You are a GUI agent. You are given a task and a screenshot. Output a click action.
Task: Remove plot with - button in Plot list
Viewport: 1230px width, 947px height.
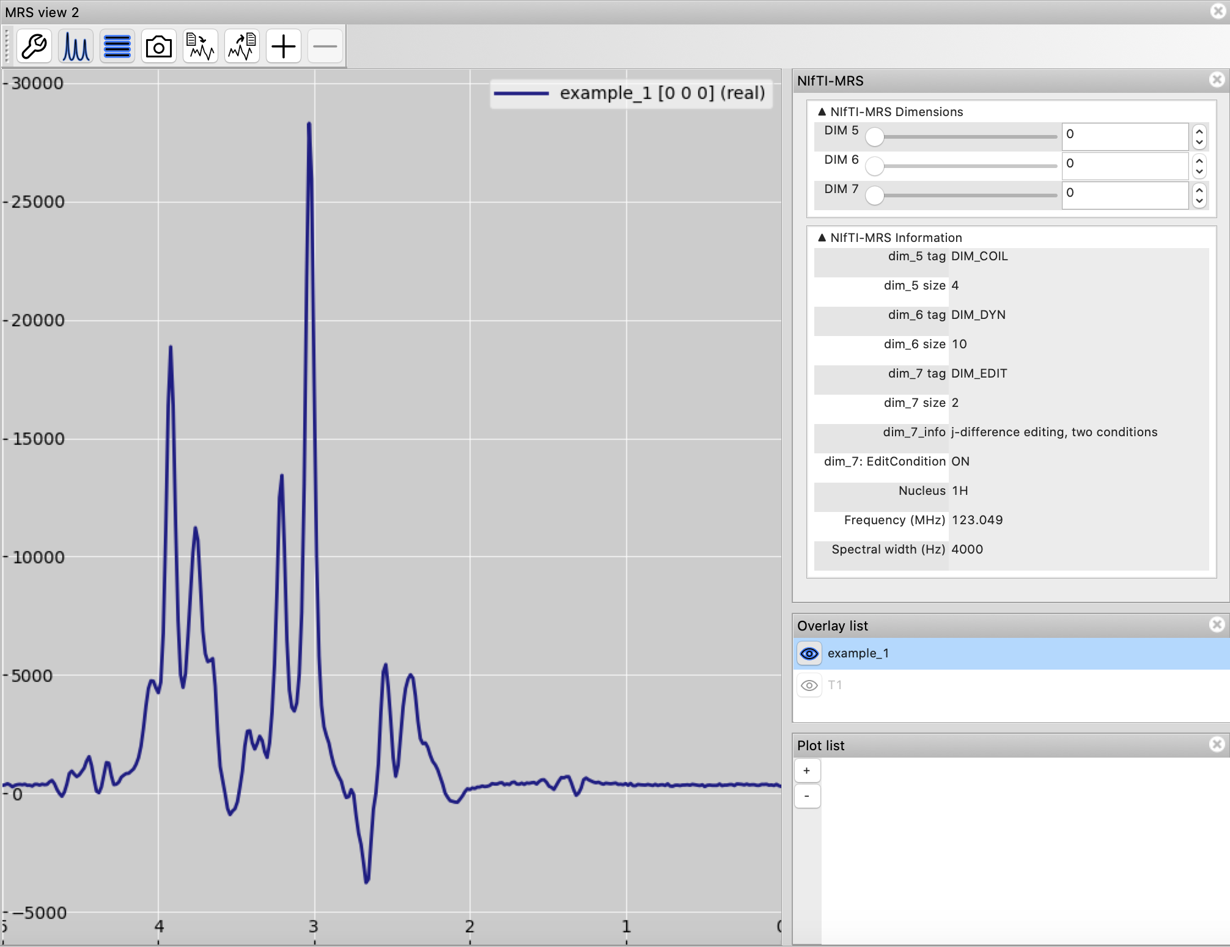coord(807,796)
